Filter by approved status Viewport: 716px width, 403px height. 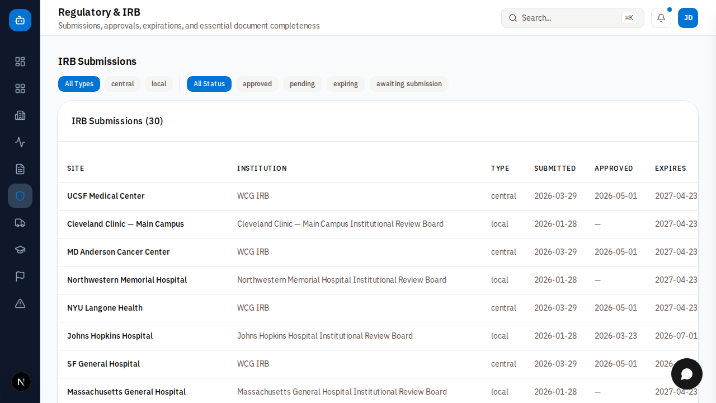point(257,84)
